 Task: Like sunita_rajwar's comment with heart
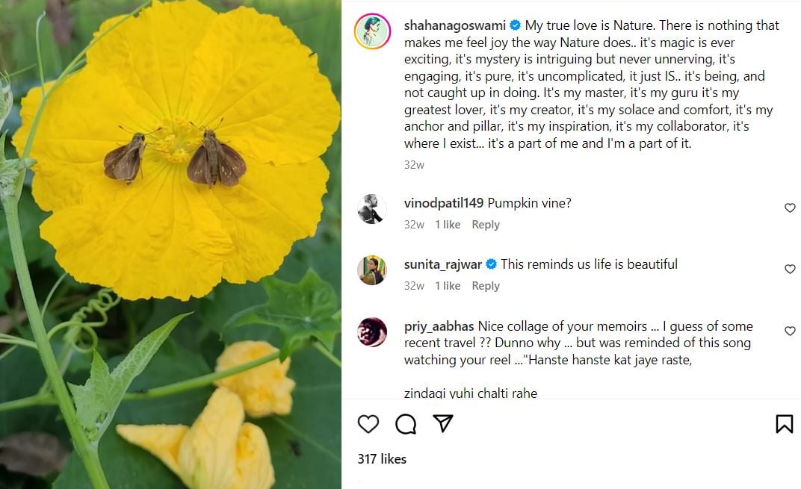pyautogui.click(x=790, y=270)
